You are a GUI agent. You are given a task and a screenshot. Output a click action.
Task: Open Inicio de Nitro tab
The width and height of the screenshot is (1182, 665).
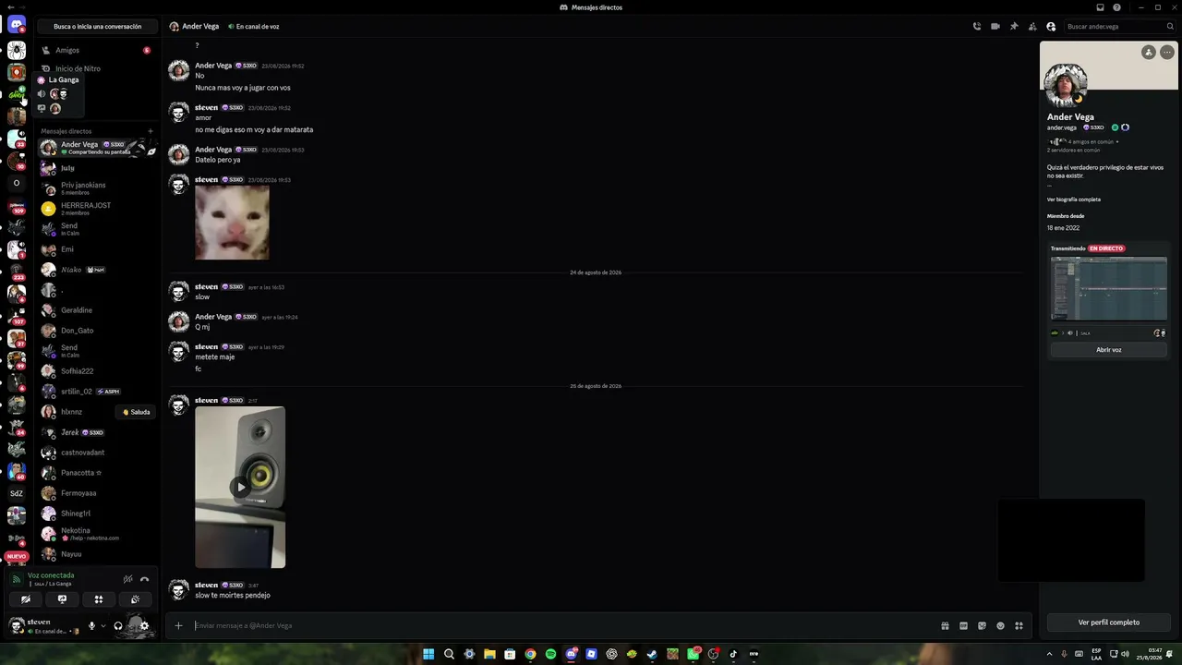[97, 68]
